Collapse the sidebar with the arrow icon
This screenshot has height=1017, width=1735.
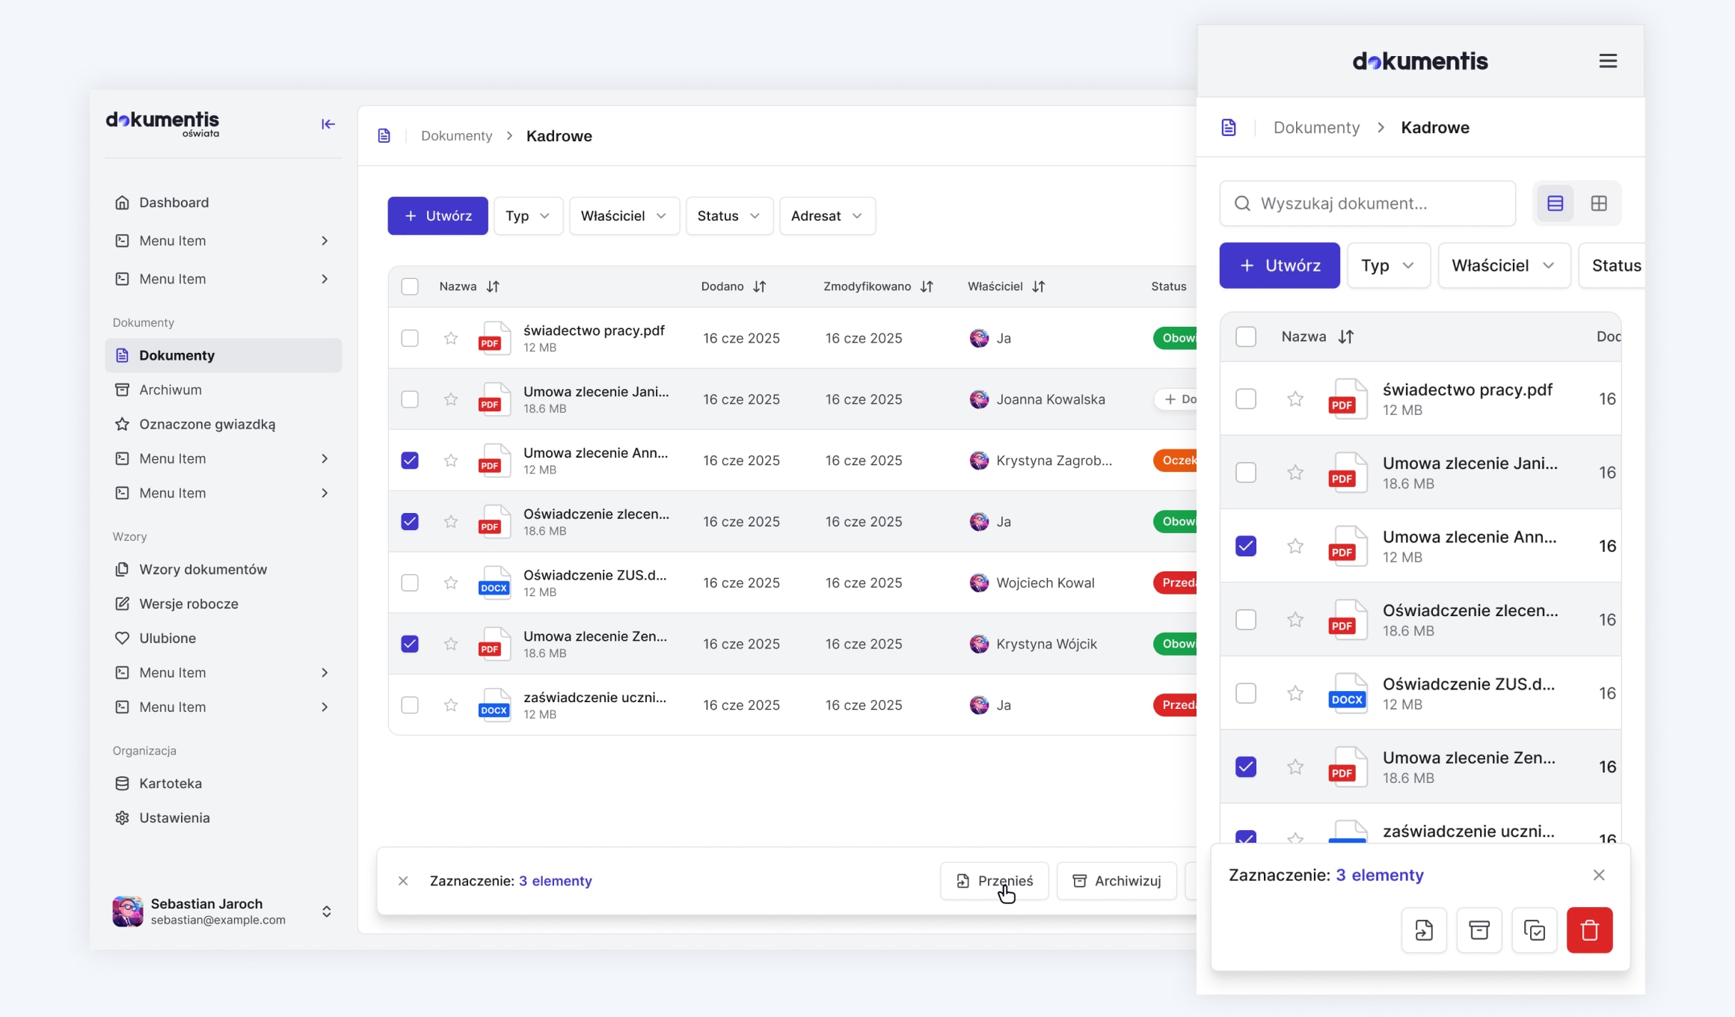click(328, 124)
